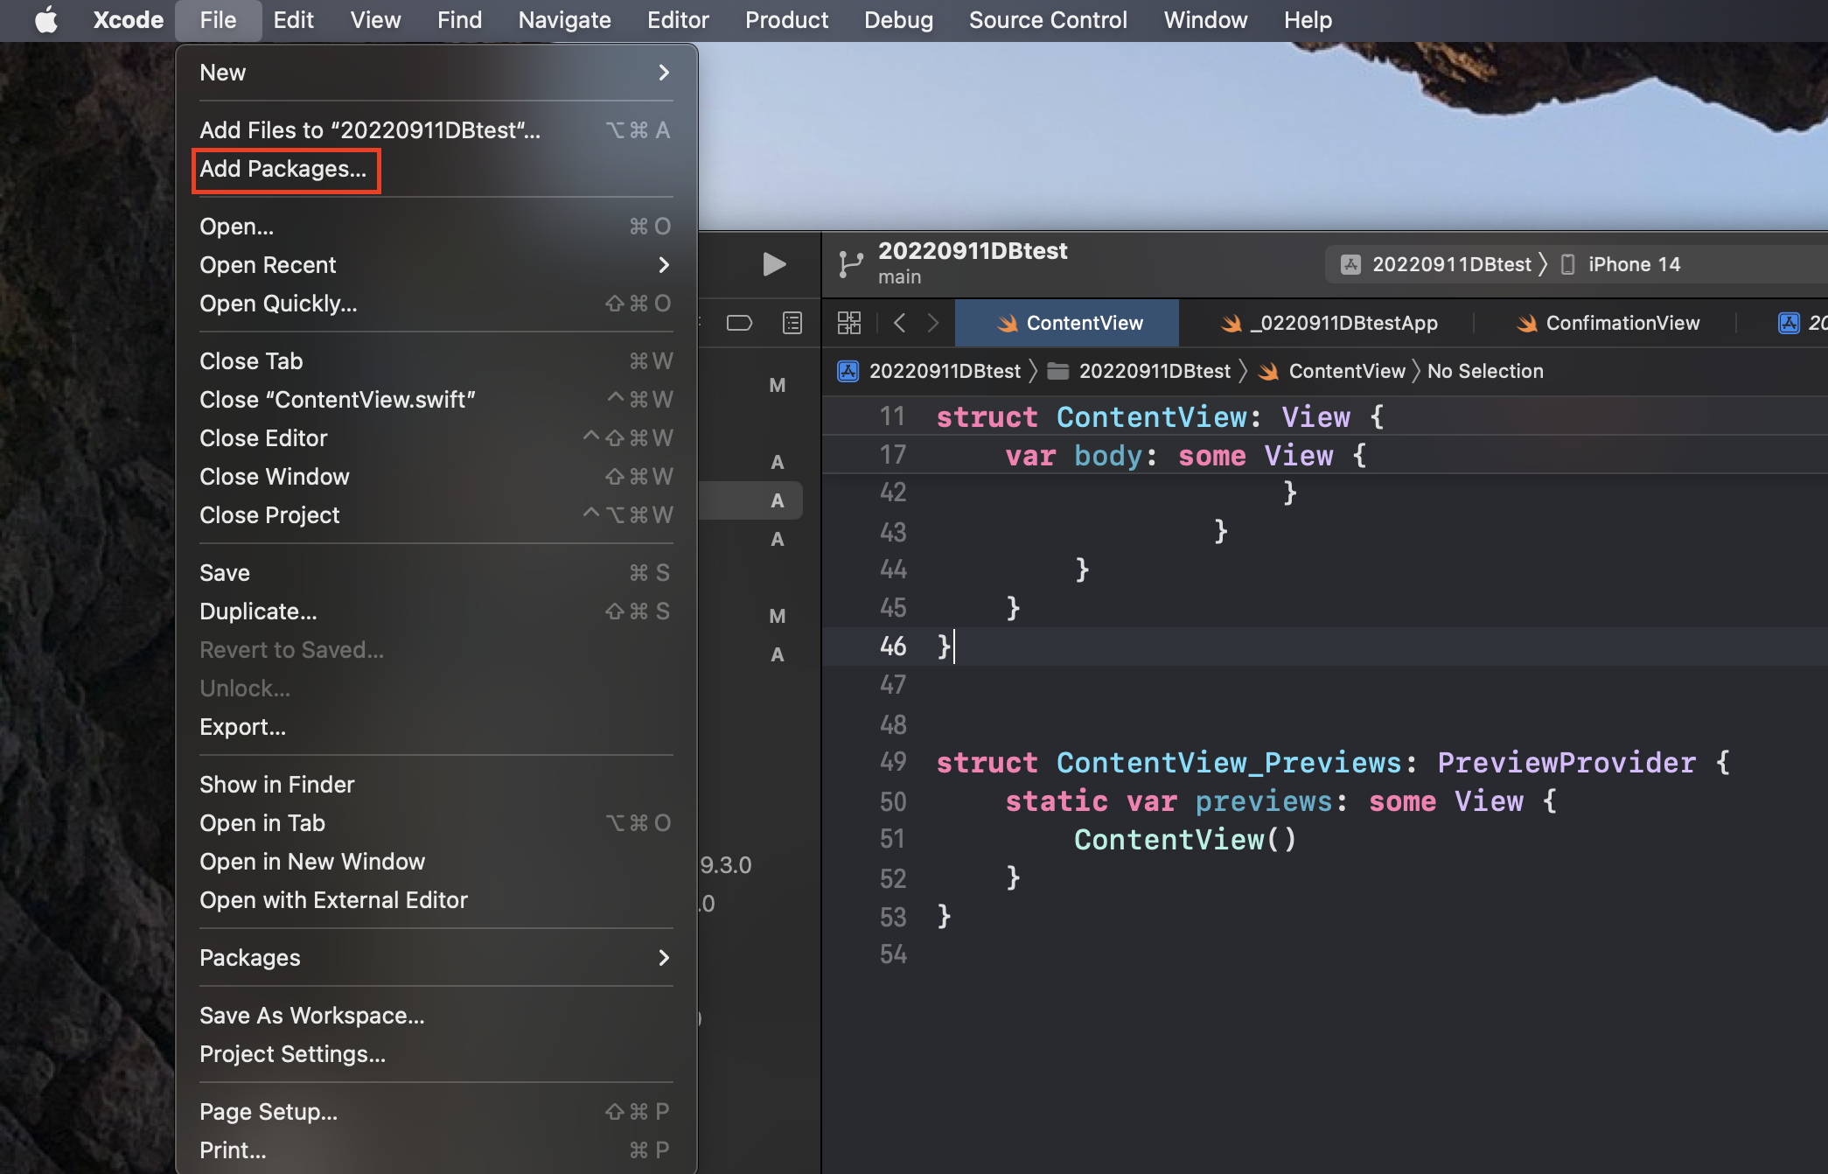Switch to the ContentView tab
Image resolution: width=1828 pixels, height=1174 pixels.
[x=1067, y=323]
